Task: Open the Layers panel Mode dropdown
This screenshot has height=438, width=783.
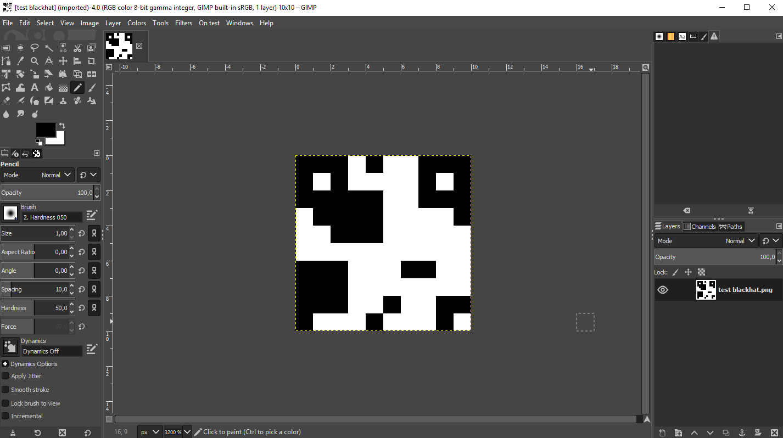Action: [x=707, y=241]
